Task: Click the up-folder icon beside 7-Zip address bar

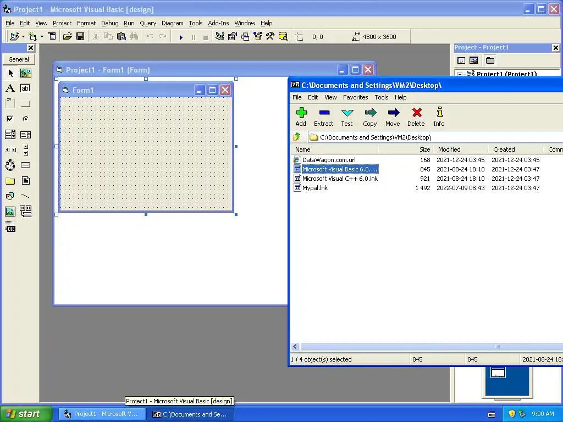Action: click(297, 137)
